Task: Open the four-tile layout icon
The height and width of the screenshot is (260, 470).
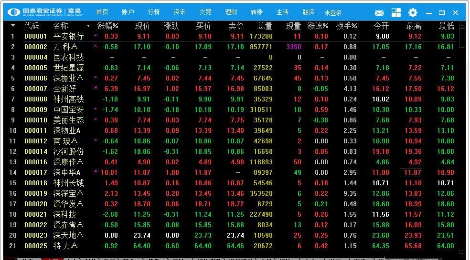Action: point(396,12)
